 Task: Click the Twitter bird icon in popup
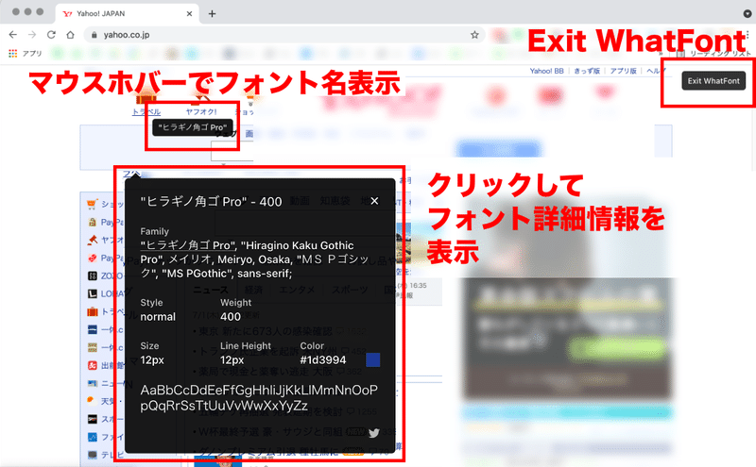[x=373, y=433]
